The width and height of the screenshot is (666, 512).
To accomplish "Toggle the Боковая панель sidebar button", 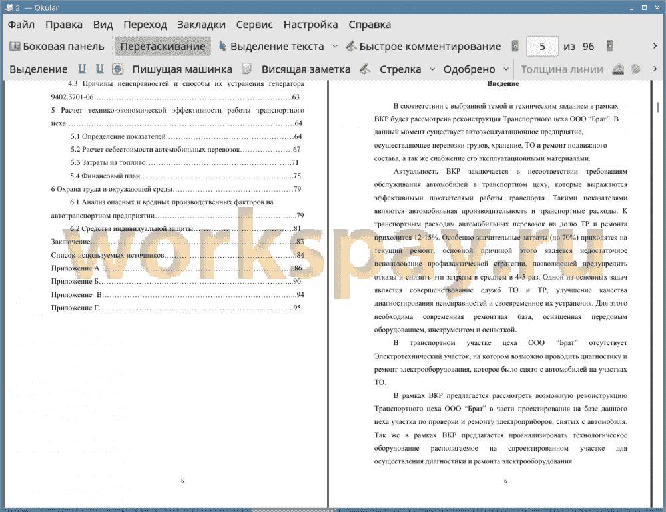I will (57, 47).
